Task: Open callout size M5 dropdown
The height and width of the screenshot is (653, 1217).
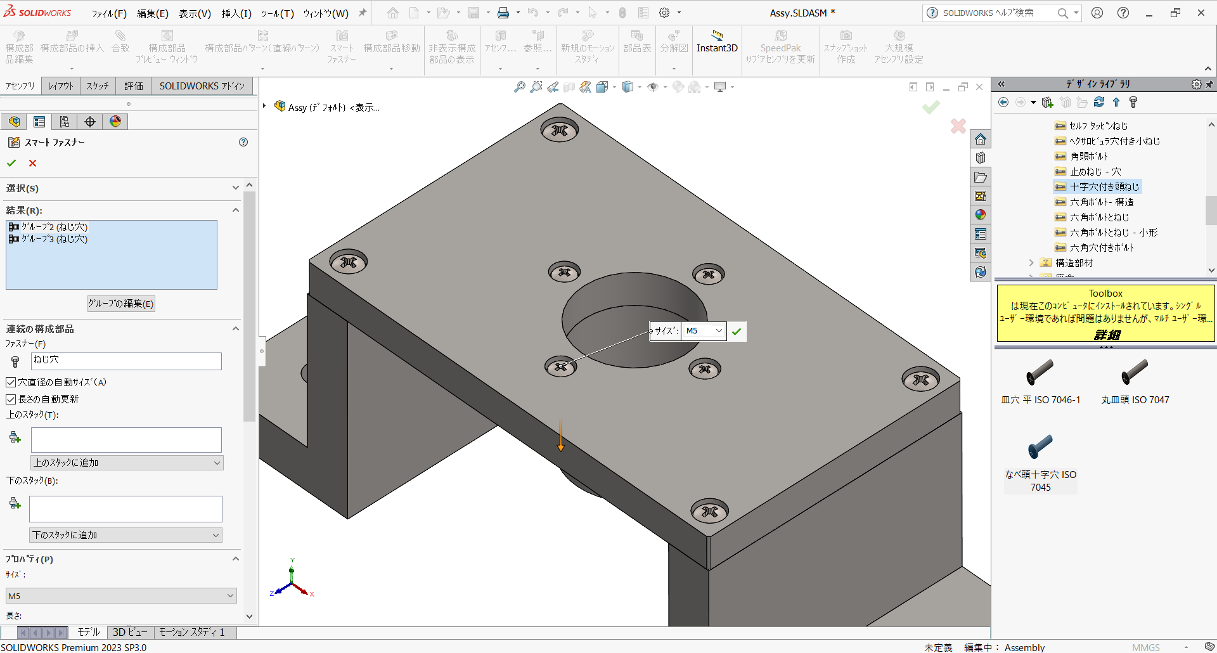Action: [719, 331]
